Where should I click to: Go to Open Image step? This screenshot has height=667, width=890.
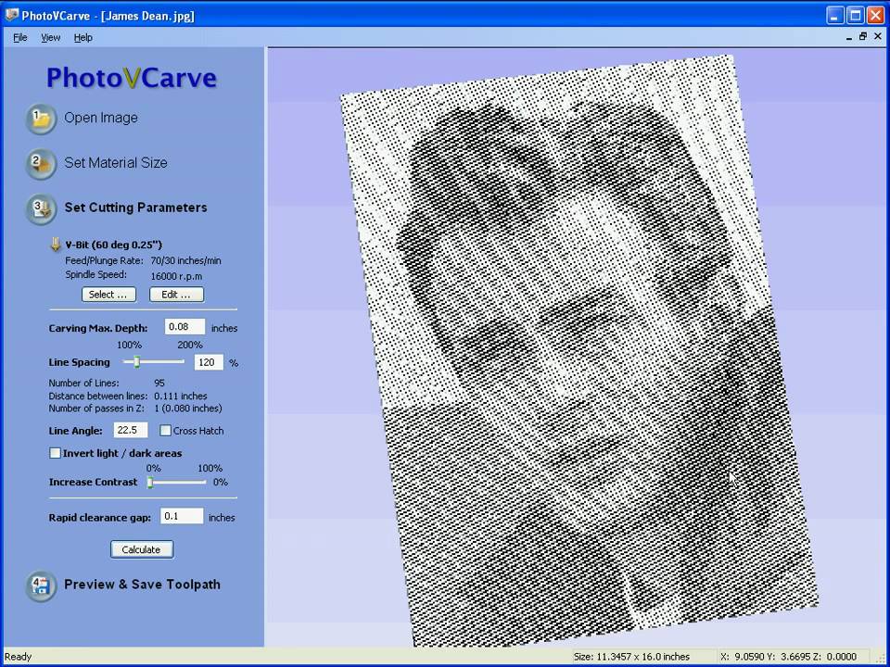tap(101, 118)
